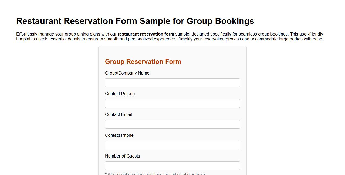
Task: Click the page title about Group Bookings
Action: [x=135, y=21]
